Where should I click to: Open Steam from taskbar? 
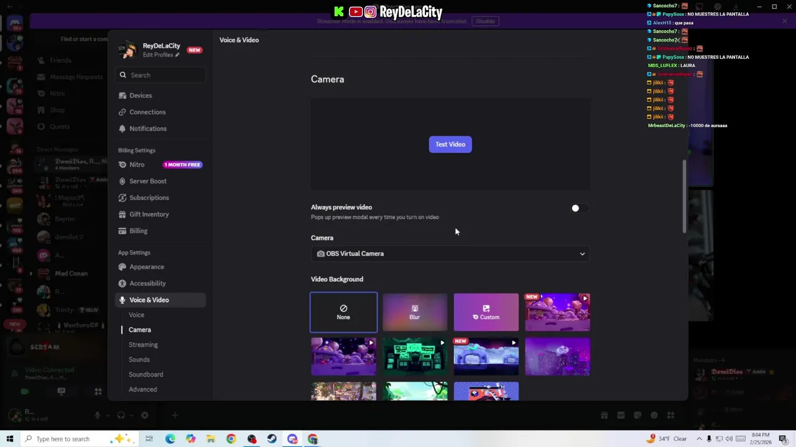coord(272,439)
